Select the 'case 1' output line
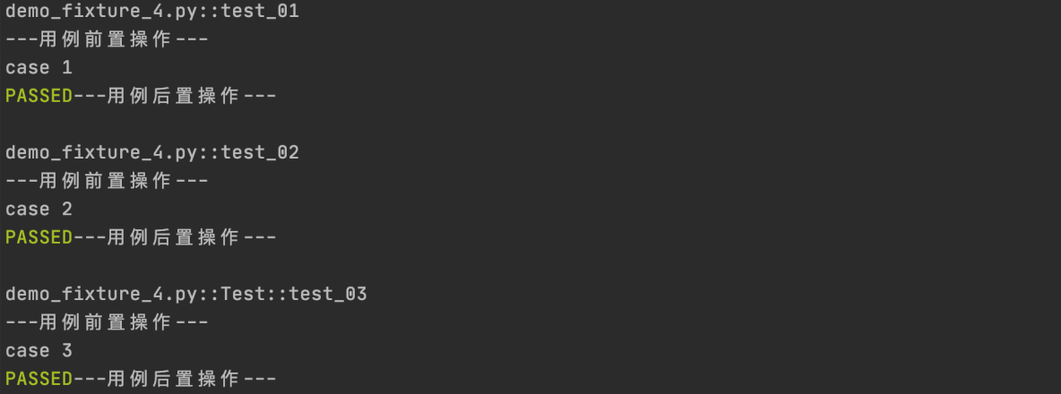 pos(39,68)
